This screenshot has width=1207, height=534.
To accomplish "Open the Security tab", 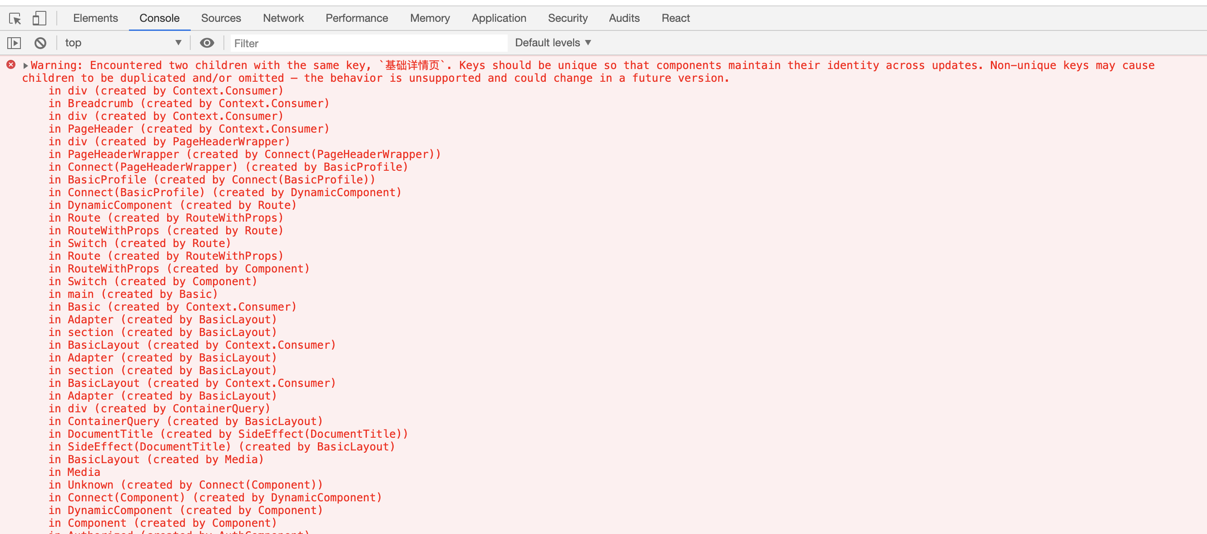I will click(568, 18).
